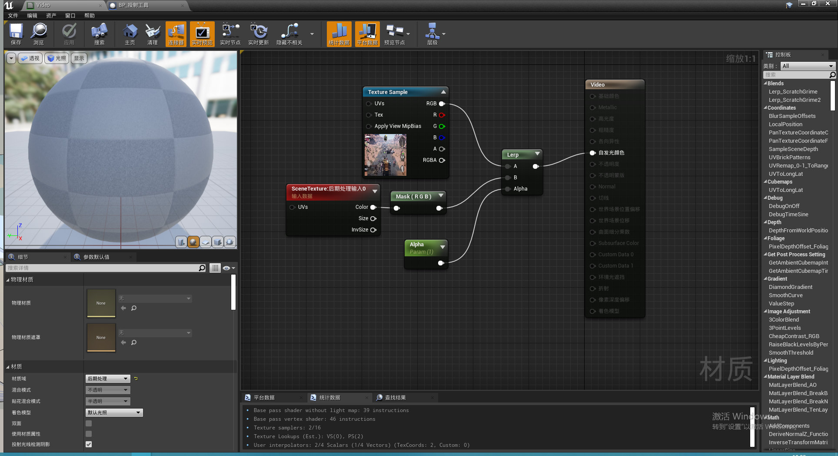
Task: Open the 资产 menu
Action: [51, 16]
